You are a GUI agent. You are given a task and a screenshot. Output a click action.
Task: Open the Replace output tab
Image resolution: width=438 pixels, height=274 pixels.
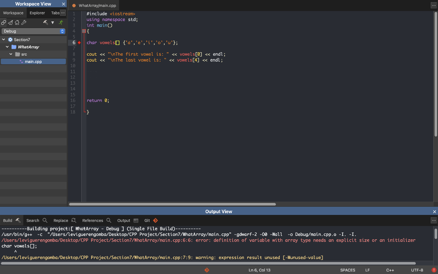65,220
